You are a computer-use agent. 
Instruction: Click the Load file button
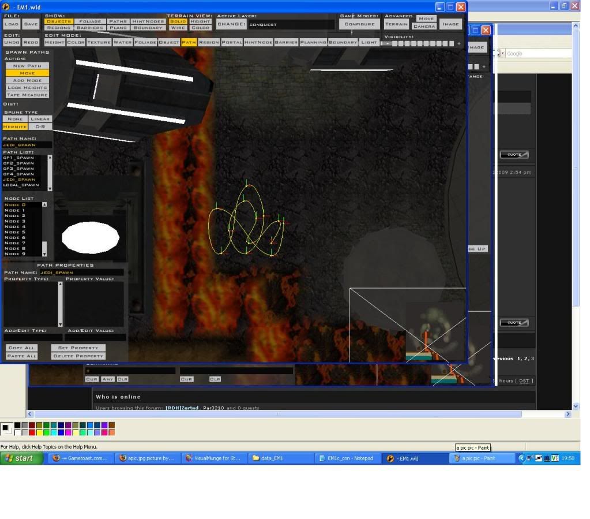(12, 24)
